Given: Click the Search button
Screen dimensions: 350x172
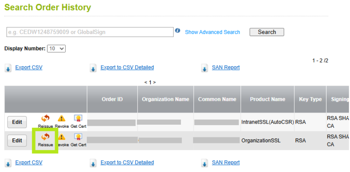Looking at the screenshot, I should coord(267,32).
